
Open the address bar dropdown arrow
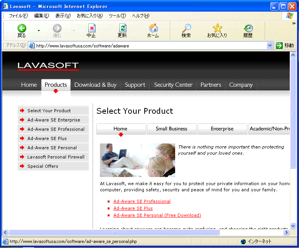pos(270,46)
